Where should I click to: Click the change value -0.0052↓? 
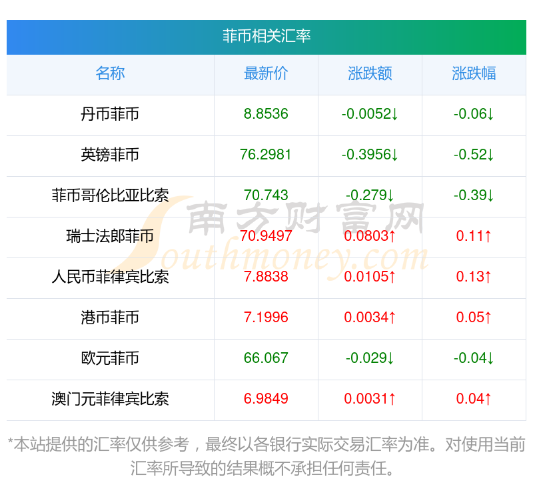[370, 114]
